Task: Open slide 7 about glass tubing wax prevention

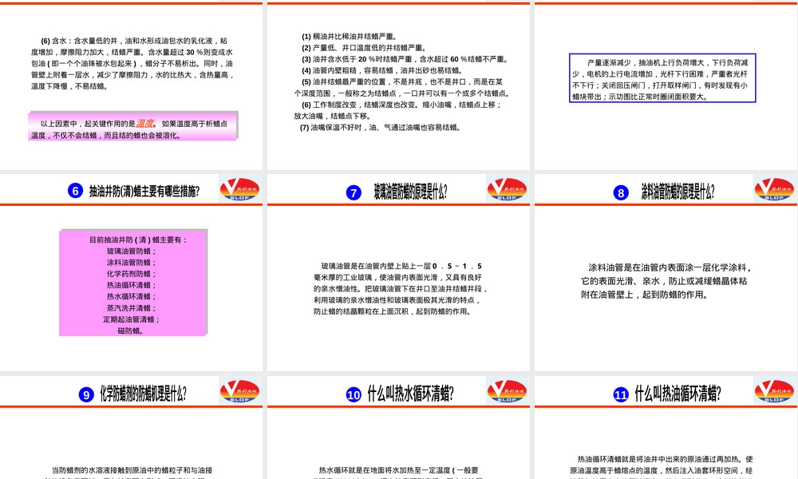Action: tap(398, 271)
